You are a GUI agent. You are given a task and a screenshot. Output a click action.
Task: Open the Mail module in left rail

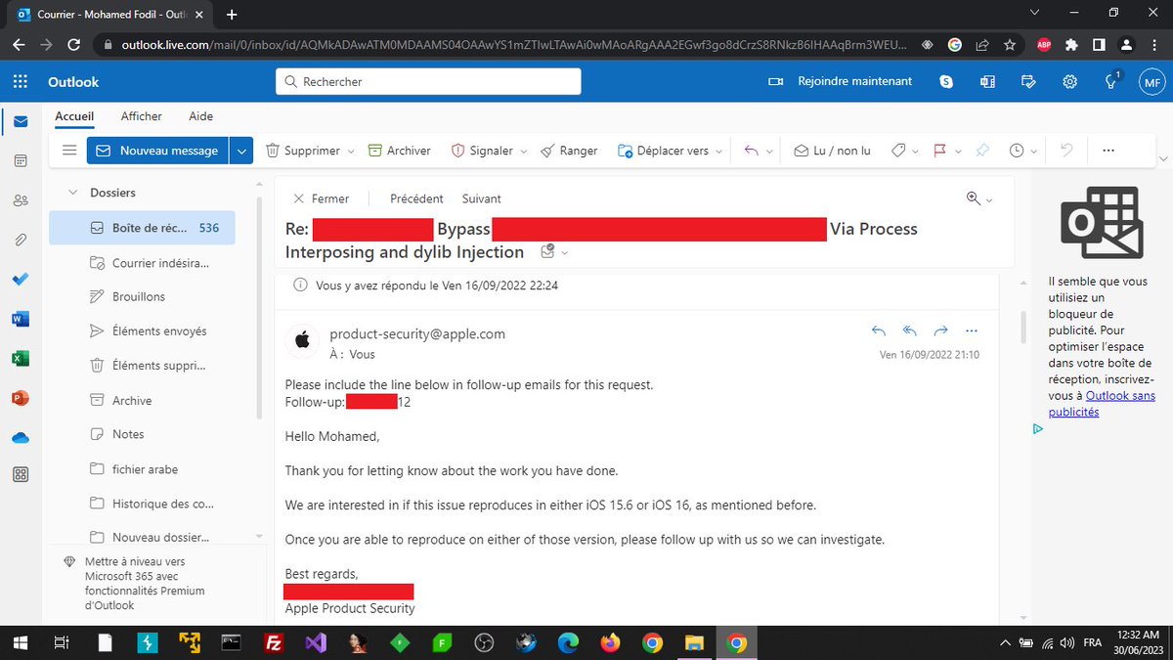click(x=21, y=121)
